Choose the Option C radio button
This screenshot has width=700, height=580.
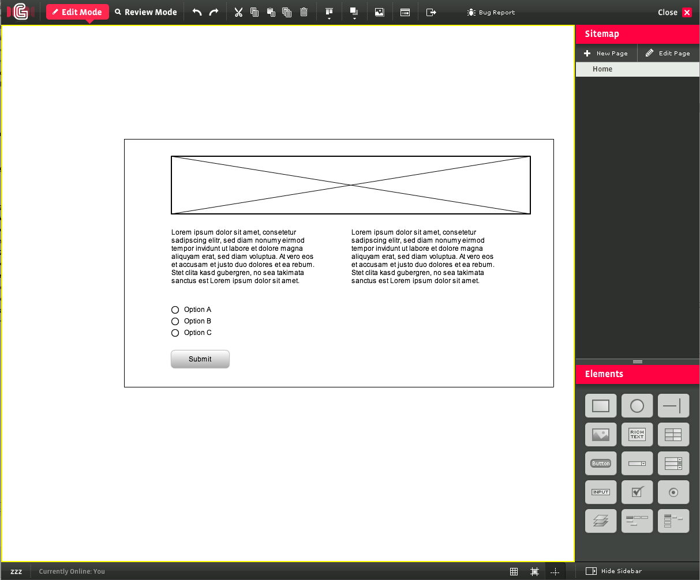pyautogui.click(x=175, y=333)
